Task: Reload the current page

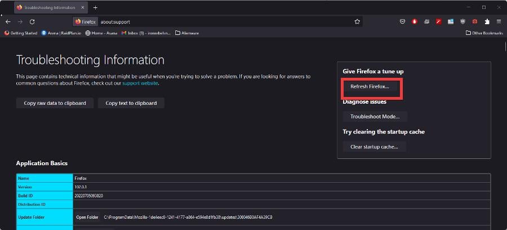Action: click(32, 21)
